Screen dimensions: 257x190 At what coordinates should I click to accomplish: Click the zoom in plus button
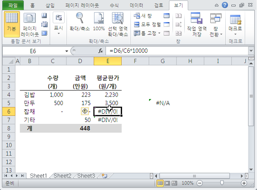click(244, 183)
